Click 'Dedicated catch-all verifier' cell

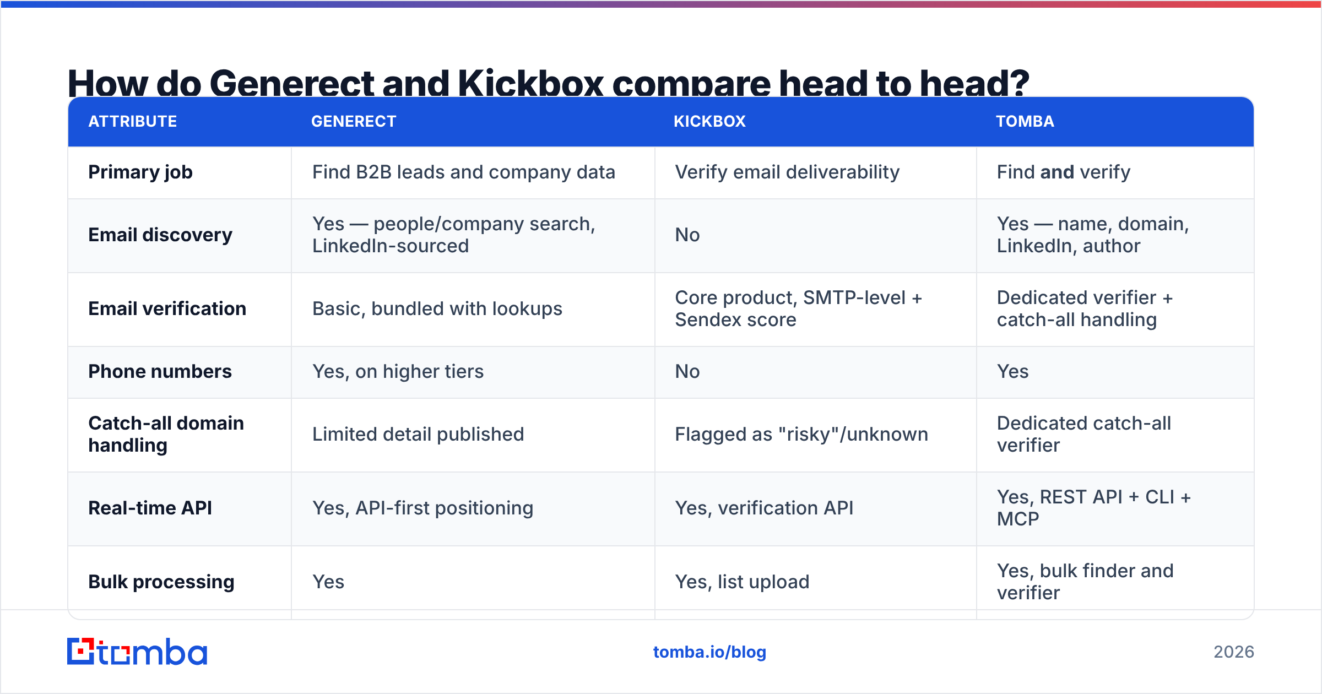pyautogui.click(x=1084, y=435)
